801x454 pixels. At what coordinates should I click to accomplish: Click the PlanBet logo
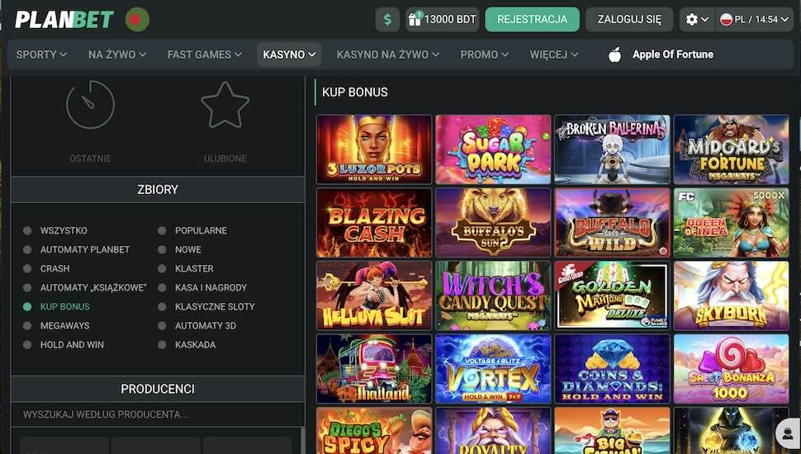pyautogui.click(x=64, y=20)
